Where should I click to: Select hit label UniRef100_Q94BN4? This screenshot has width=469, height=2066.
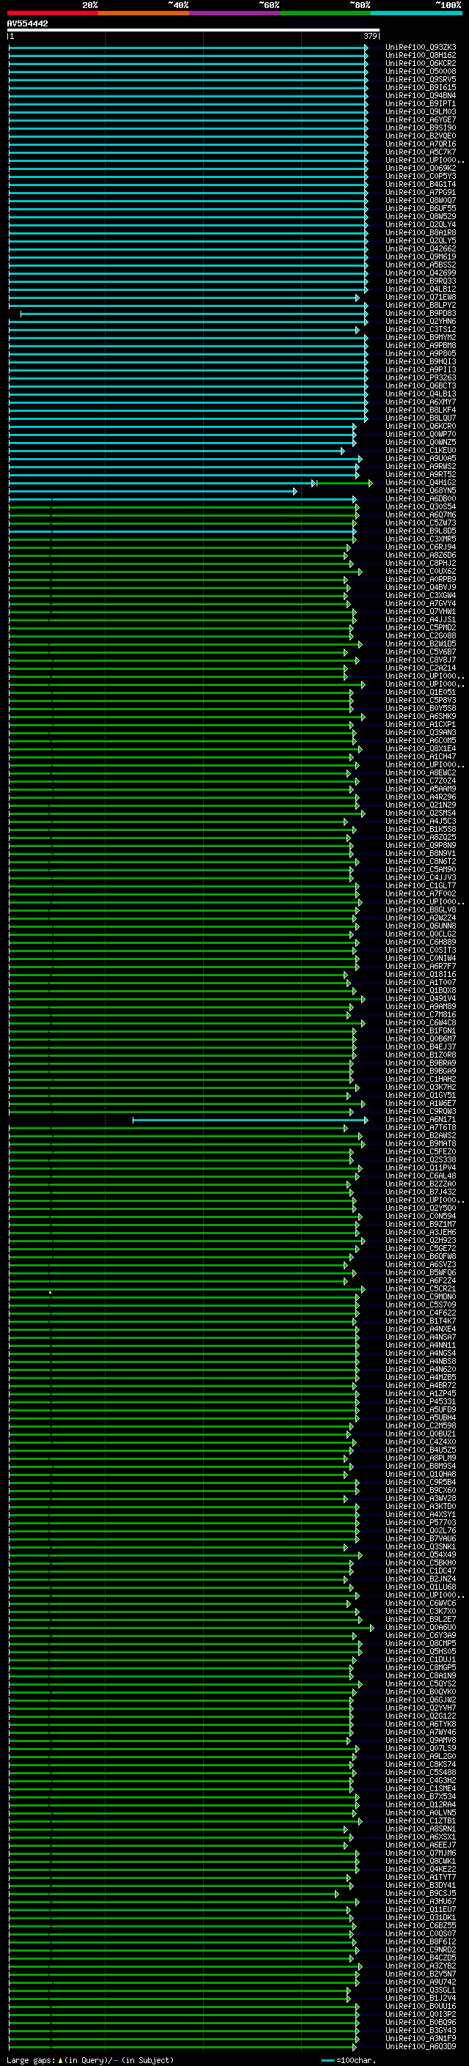point(421,95)
